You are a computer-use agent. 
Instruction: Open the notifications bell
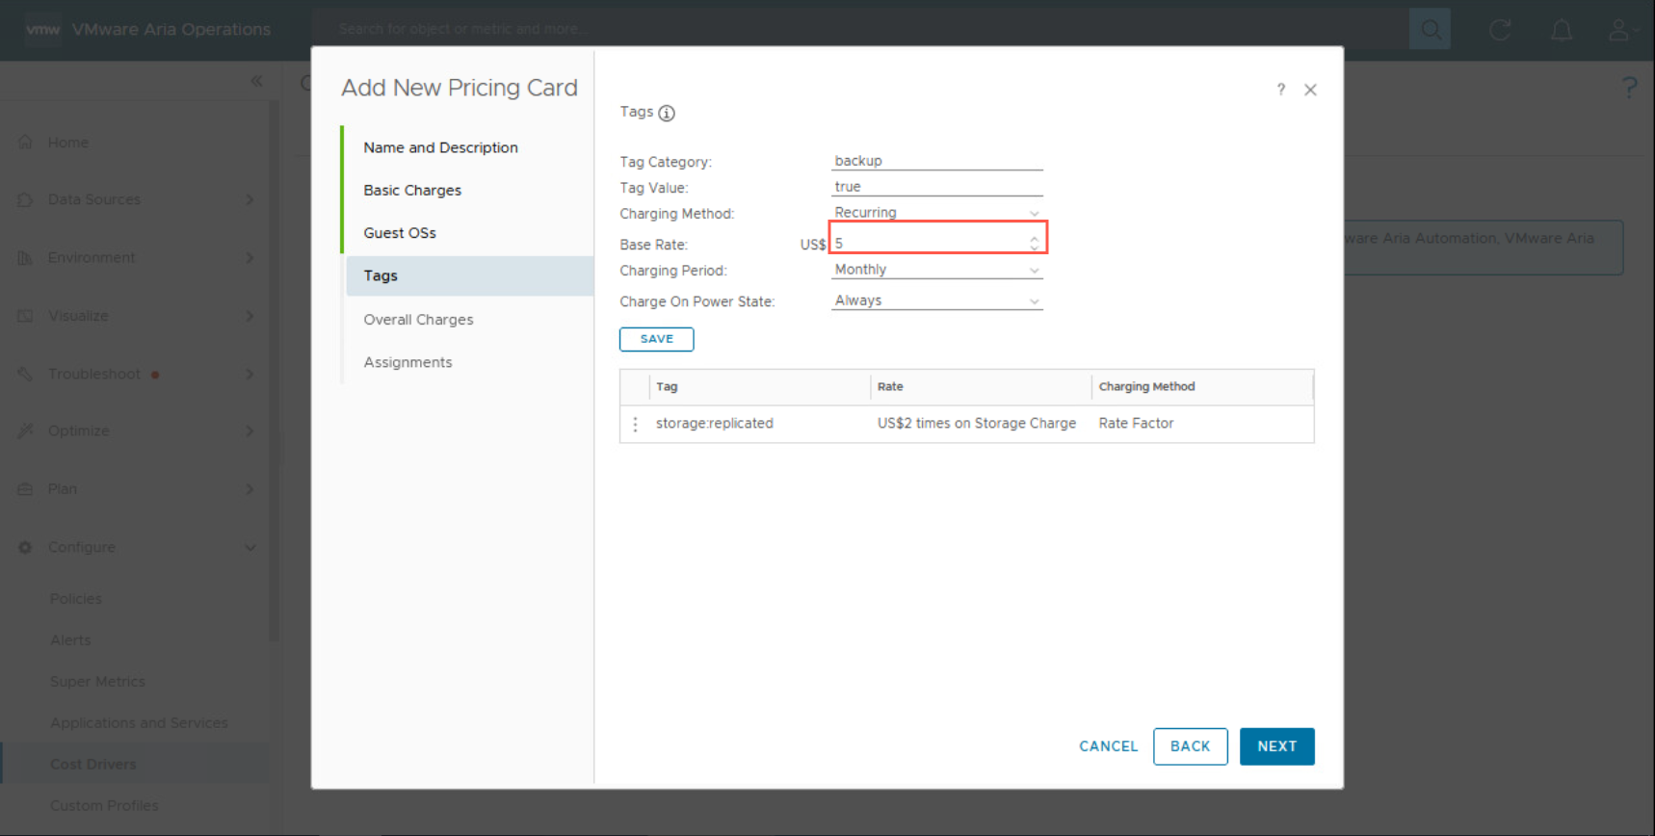click(x=1561, y=30)
